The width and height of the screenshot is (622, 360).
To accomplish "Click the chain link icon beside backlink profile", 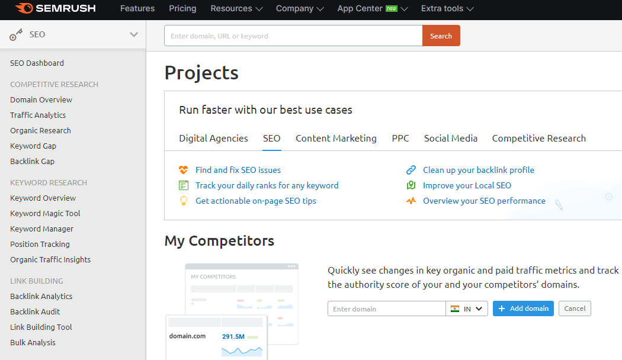I will [411, 170].
